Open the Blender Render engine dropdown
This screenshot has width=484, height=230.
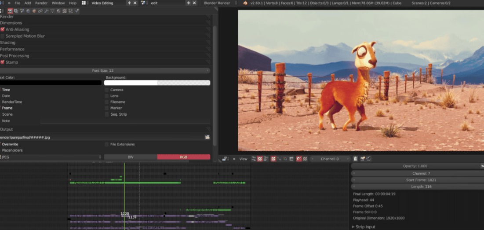[220, 3]
